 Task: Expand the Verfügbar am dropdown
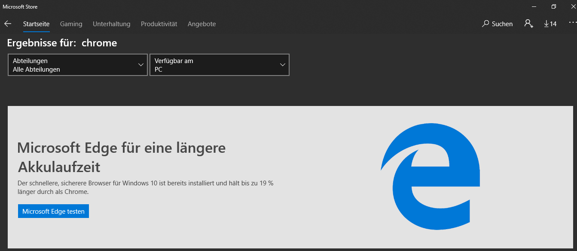pyautogui.click(x=220, y=65)
